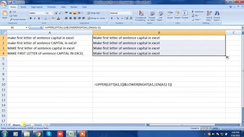Align text left
Viewport: 244px width, 137px height.
(66, 18)
